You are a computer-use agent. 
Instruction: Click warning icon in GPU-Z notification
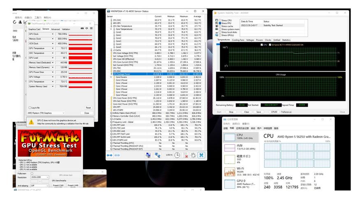click(31, 122)
